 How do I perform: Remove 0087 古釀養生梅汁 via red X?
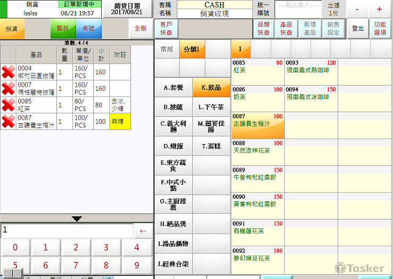(9, 121)
